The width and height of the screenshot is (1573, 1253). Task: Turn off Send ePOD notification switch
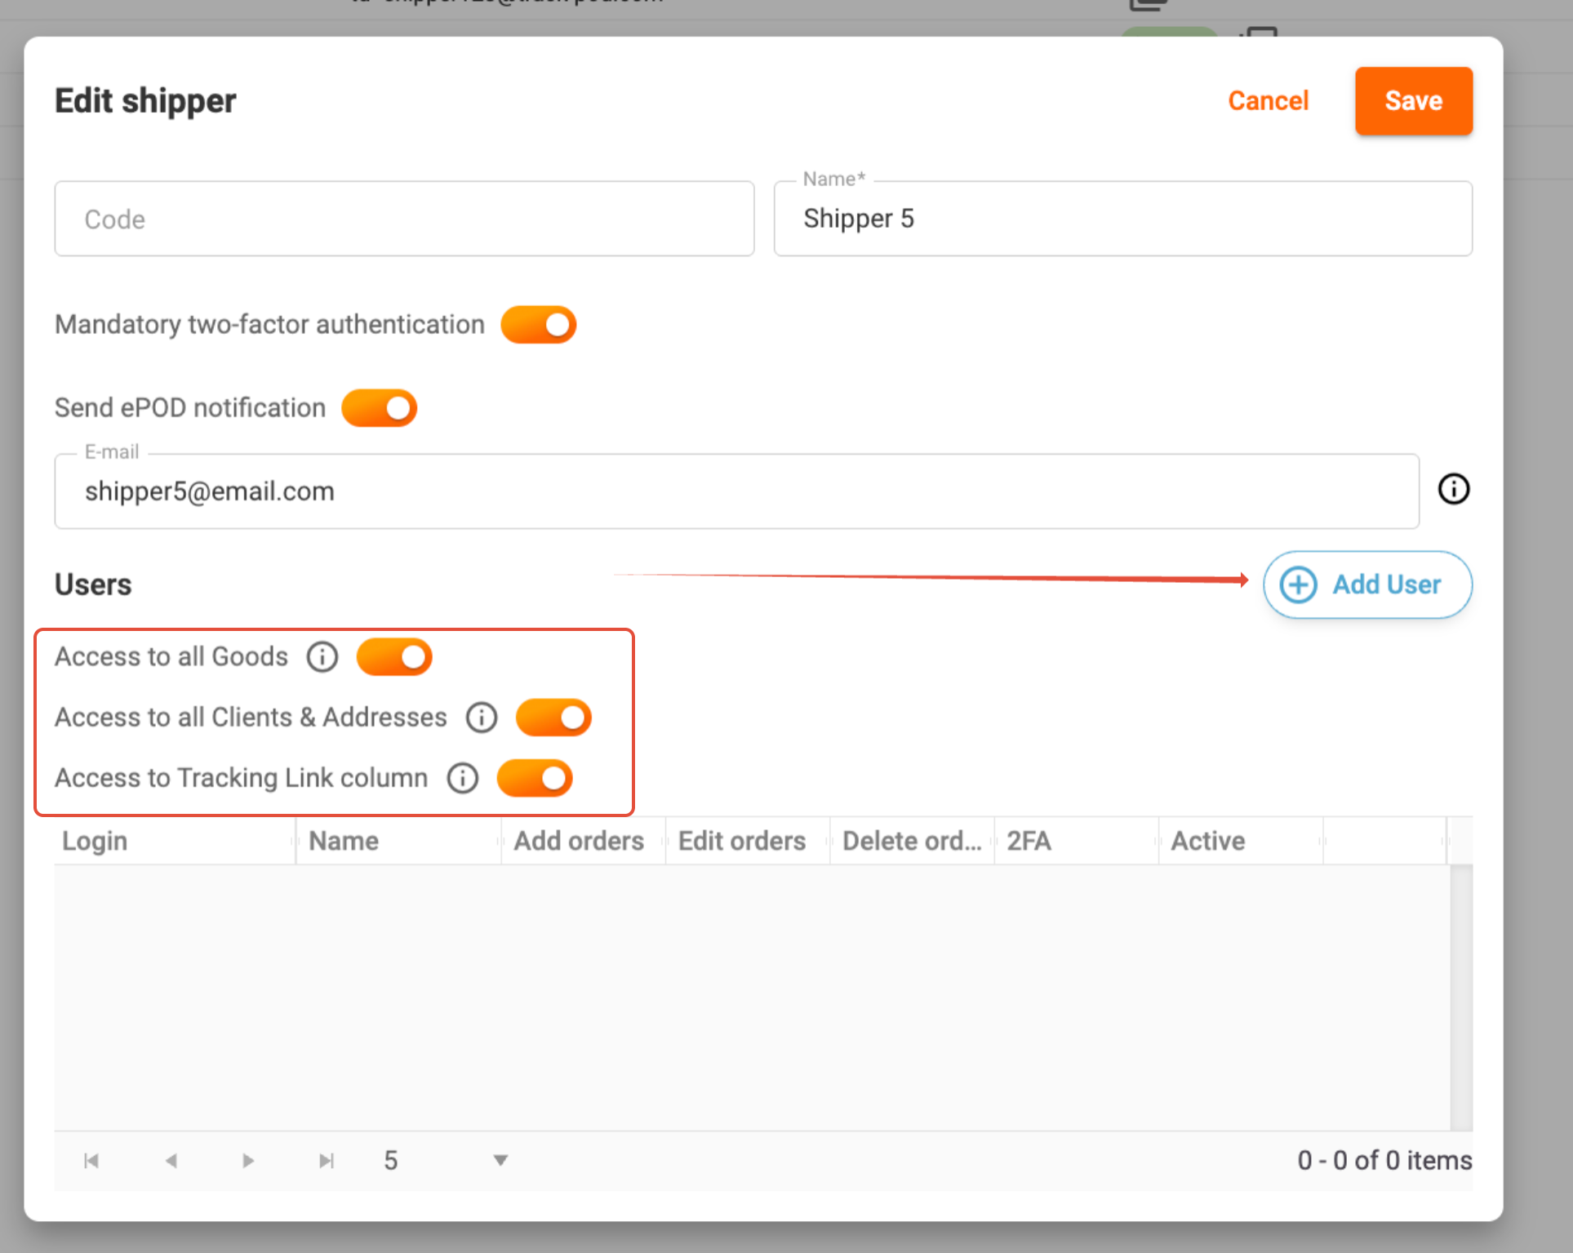380,408
